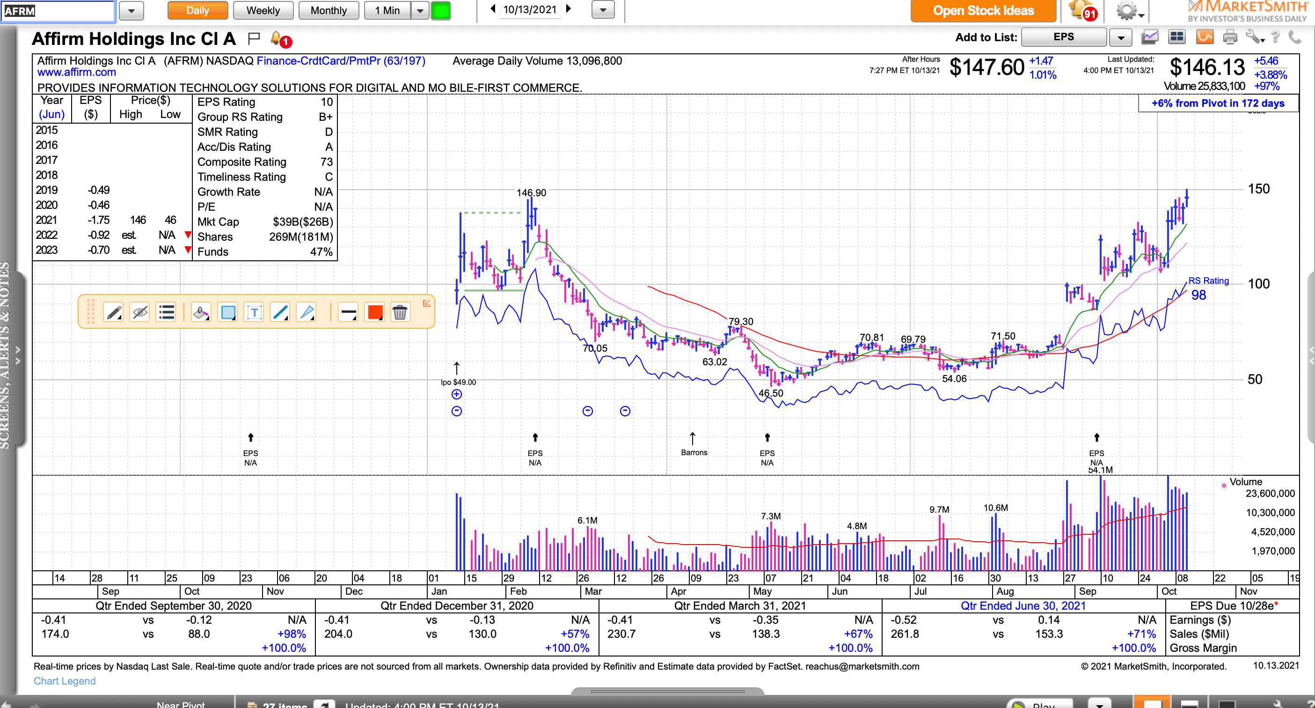Viewport: 1315px width, 708px height.
Task: Collapse the drawing toolbar with corner arrow
Action: point(426,303)
